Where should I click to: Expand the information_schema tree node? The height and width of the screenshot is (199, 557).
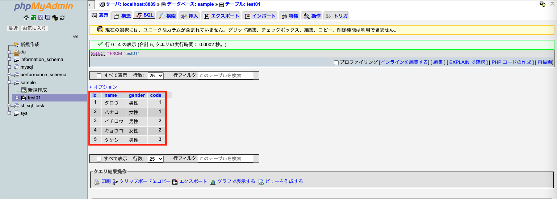tap(9, 60)
